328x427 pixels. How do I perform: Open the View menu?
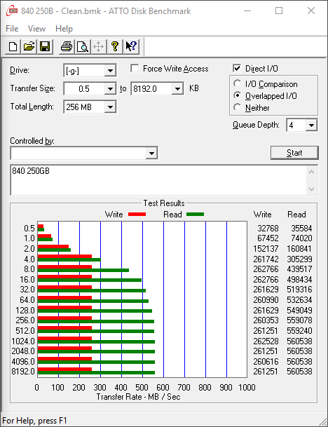coord(36,29)
